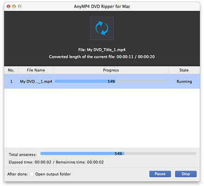Click the File Name column header

36,70
